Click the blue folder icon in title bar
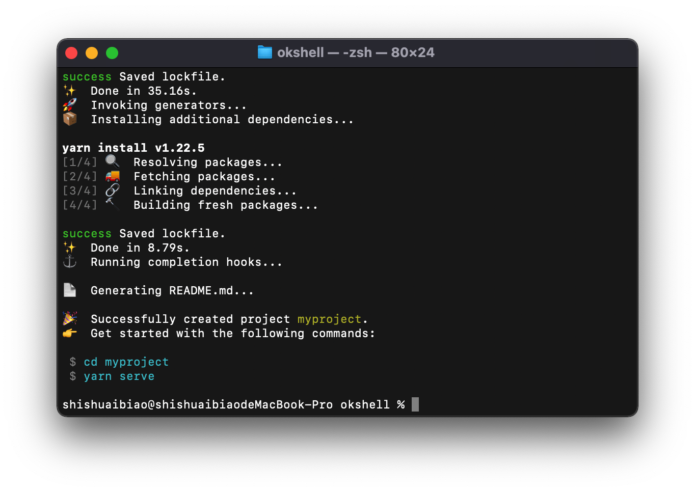695x492 pixels. coord(264,52)
